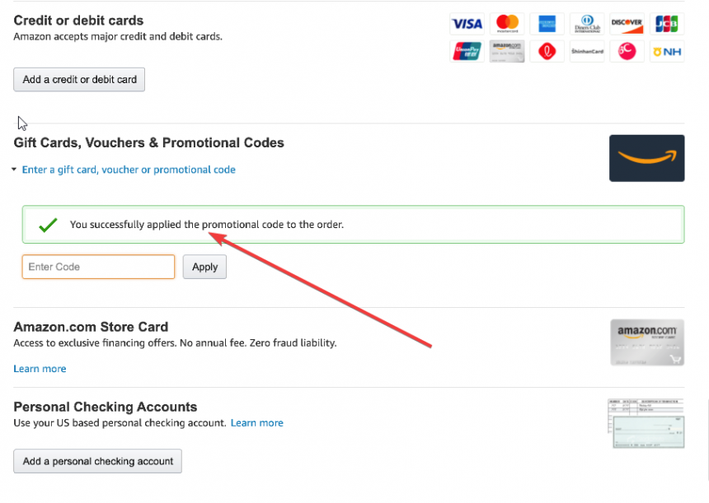Select the Discover card icon
The image size is (709, 503).
click(x=627, y=24)
